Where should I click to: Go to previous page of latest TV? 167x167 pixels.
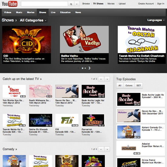101,79
